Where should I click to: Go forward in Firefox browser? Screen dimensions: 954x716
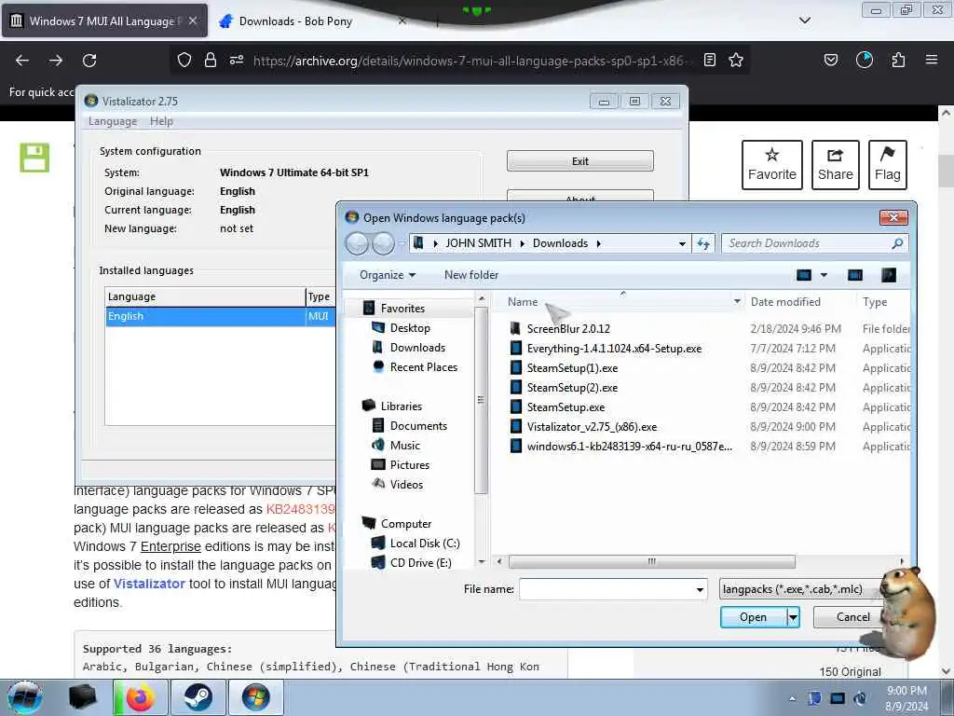(55, 60)
